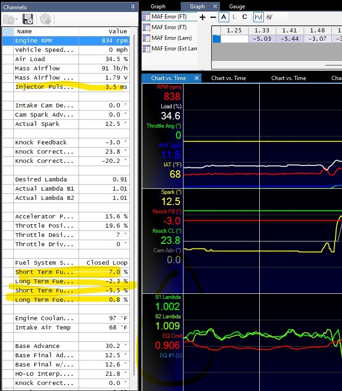This screenshot has height=391, width=342.
Task: Select the -5.44 table cell
Action: 290,39
